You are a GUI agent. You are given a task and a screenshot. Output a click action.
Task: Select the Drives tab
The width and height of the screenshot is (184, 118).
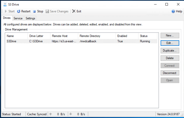coord(7,18)
